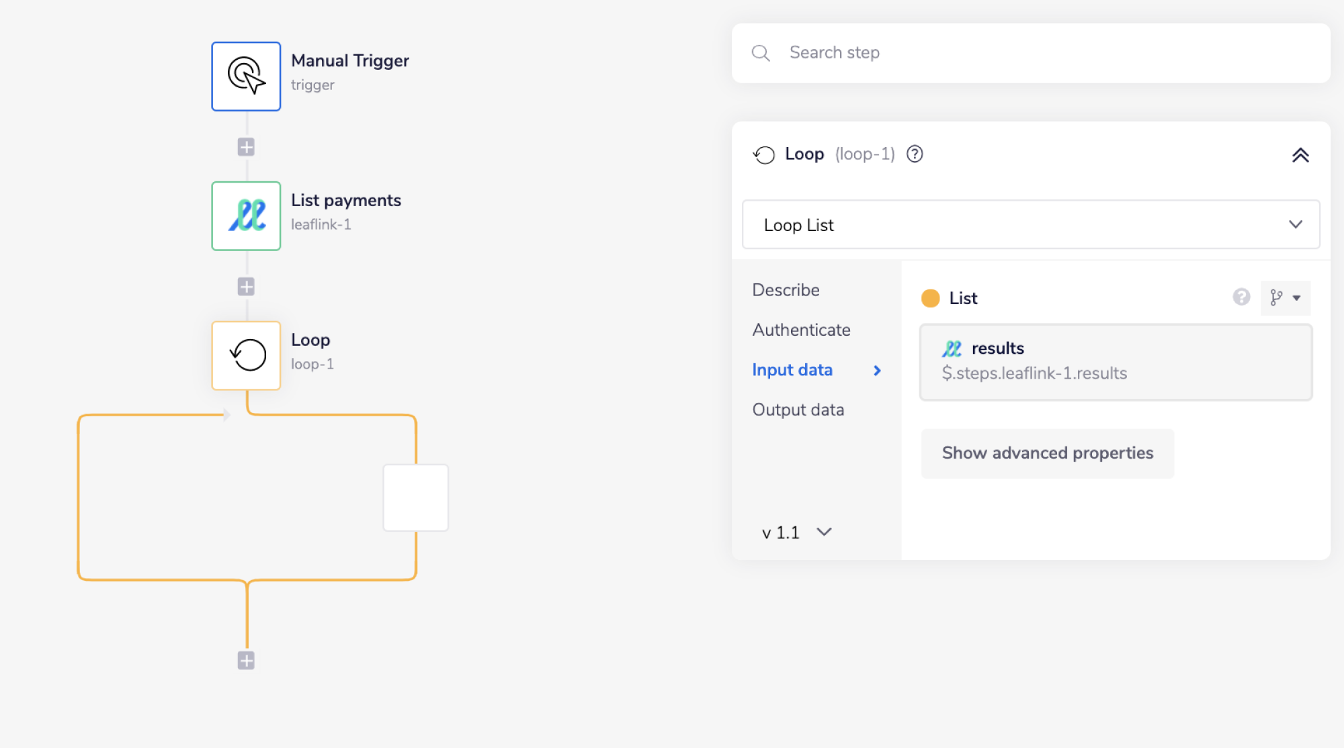
Task: Switch to the Describe tab
Action: tap(786, 290)
